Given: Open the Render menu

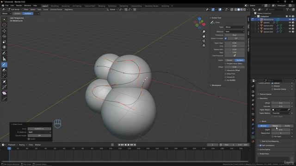Looking at the screenshot, I should coord(19,6).
